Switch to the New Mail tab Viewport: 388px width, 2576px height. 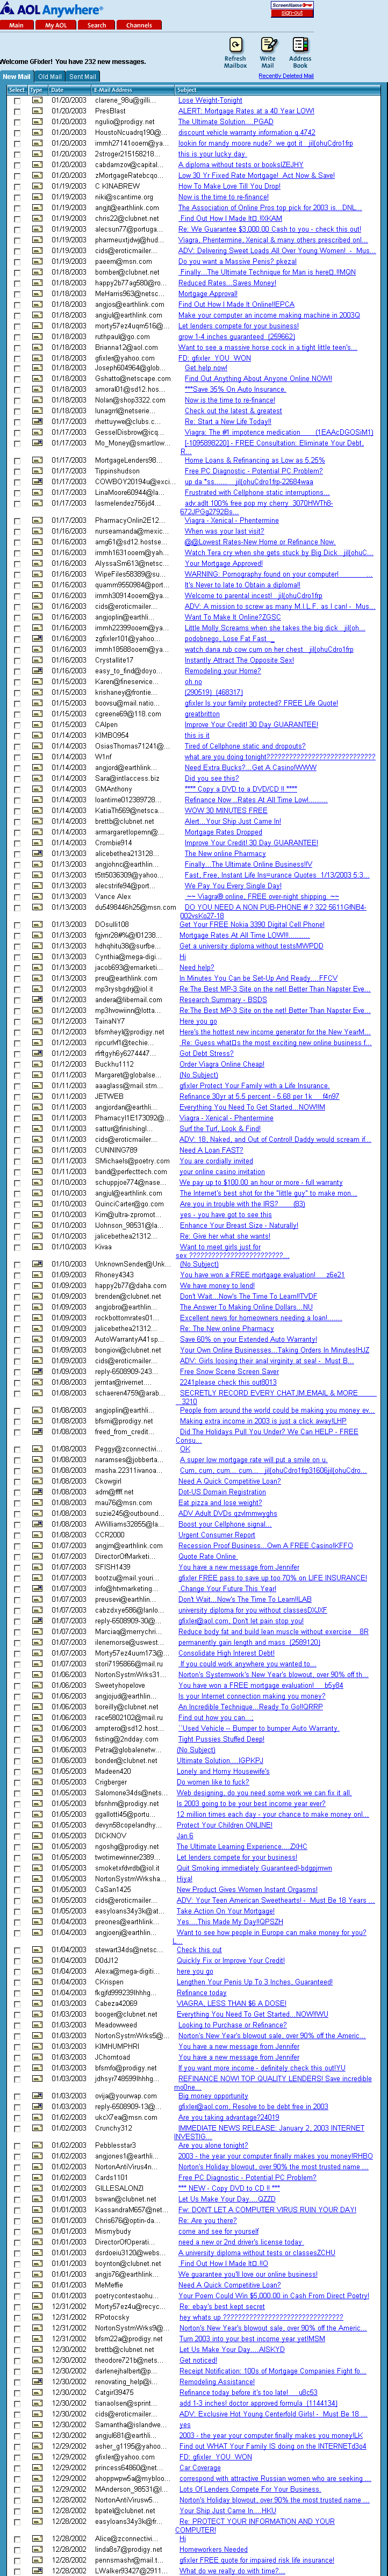[16, 76]
